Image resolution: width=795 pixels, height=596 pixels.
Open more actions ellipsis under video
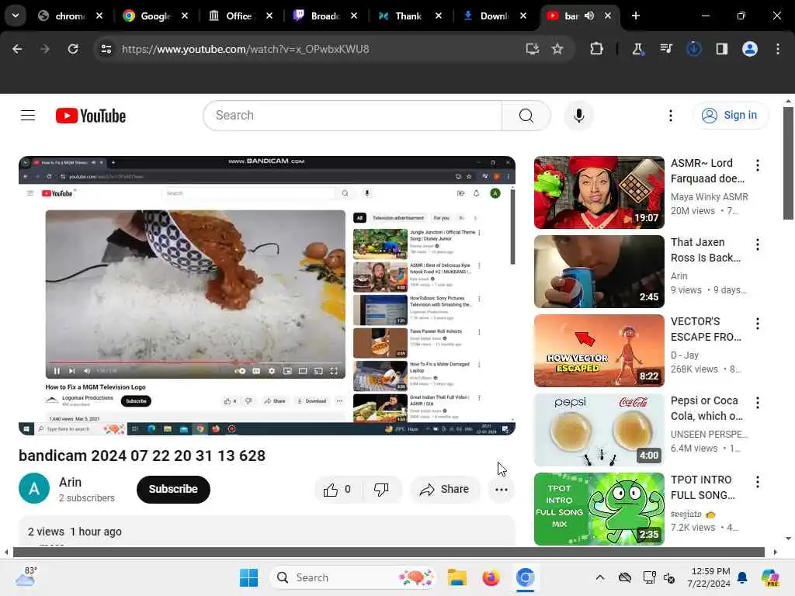click(x=501, y=490)
